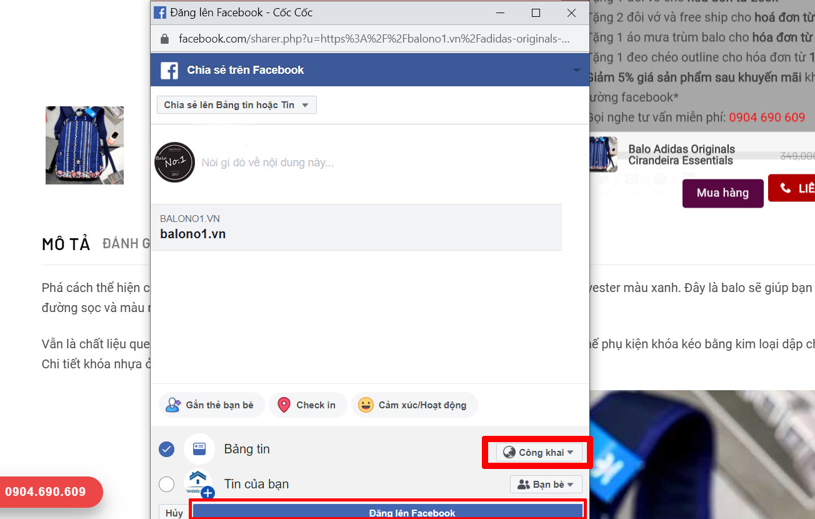The image size is (815, 519).
Task: Switch to the 'ĐÁNH G' reviews tab
Action: pos(127,244)
